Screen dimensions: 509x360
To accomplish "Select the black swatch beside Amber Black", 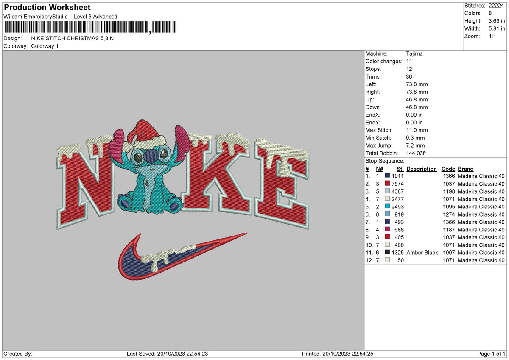I will click(387, 253).
